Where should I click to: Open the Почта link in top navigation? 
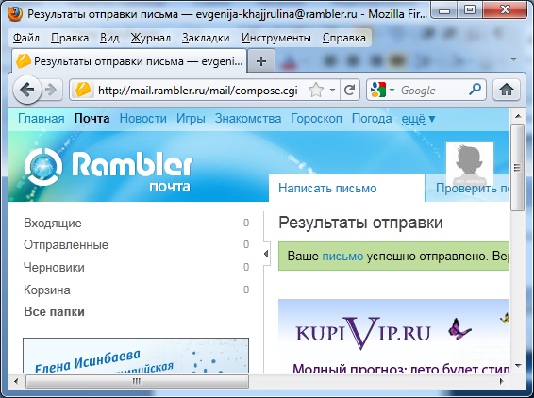(92, 119)
